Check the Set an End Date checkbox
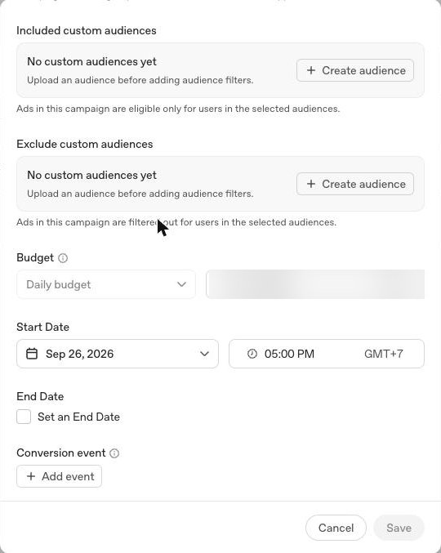This screenshot has height=553, width=441. click(24, 417)
